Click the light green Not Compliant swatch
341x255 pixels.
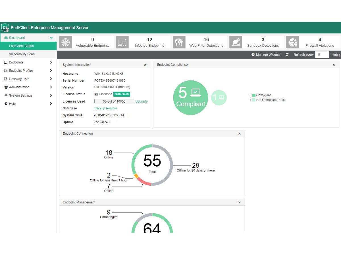(x=254, y=100)
